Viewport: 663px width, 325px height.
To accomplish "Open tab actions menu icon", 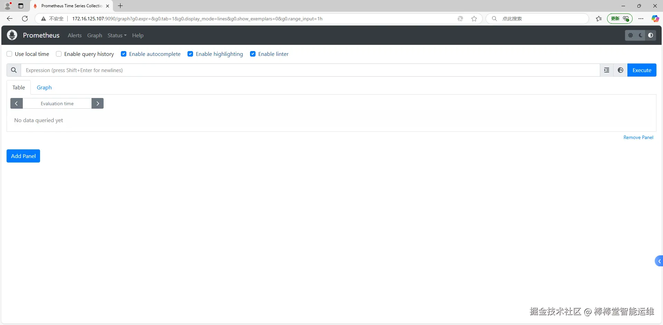I will pos(21,6).
